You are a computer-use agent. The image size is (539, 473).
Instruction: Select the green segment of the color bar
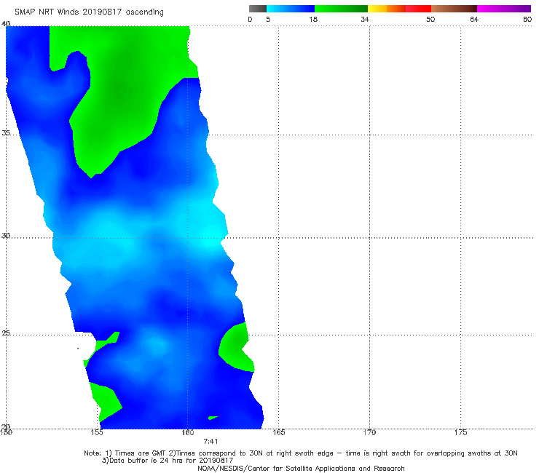(x=341, y=9)
